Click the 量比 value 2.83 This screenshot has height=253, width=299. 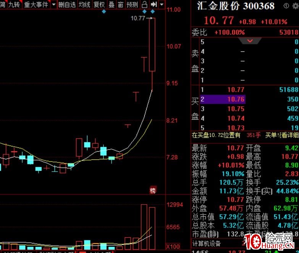point(292,174)
